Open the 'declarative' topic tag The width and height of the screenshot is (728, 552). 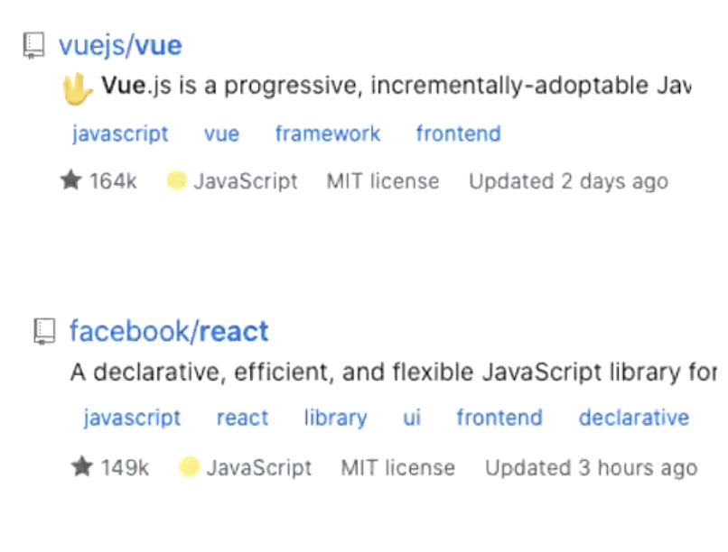point(633,419)
